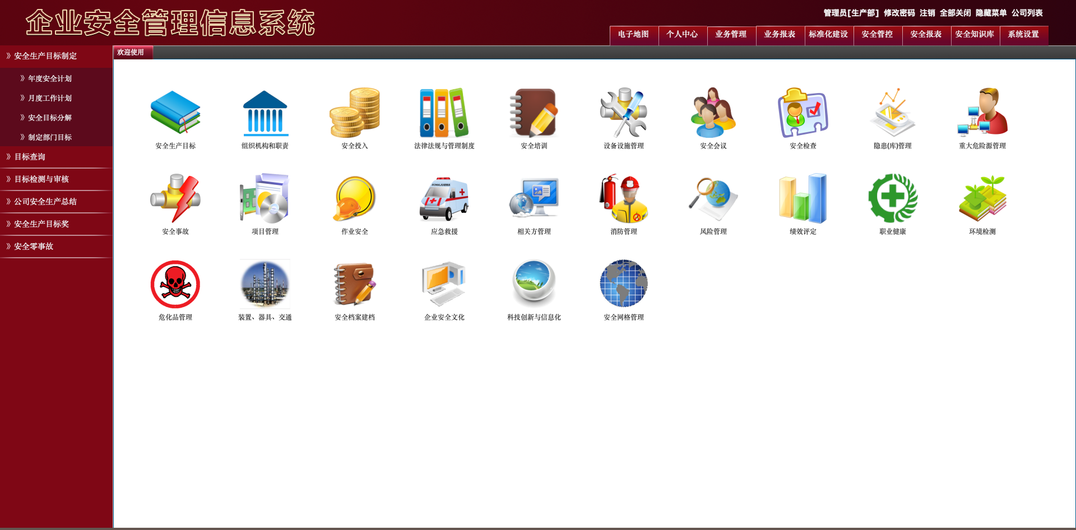Open 年度安全计划 in the sidebar
Image resolution: width=1076 pixels, height=530 pixels.
pos(50,79)
